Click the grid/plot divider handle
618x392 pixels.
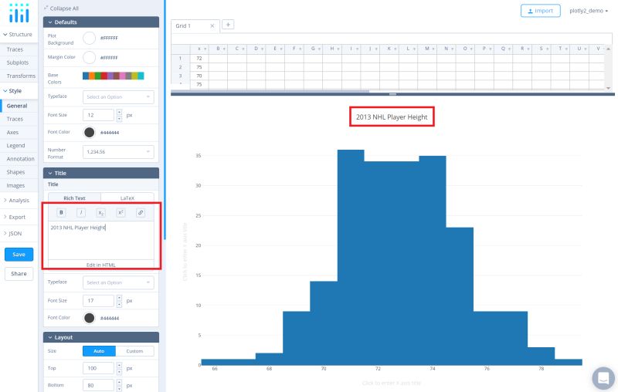click(x=392, y=94)
